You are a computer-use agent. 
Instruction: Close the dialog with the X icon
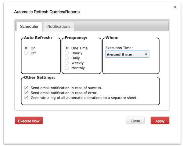click(175, 7)
